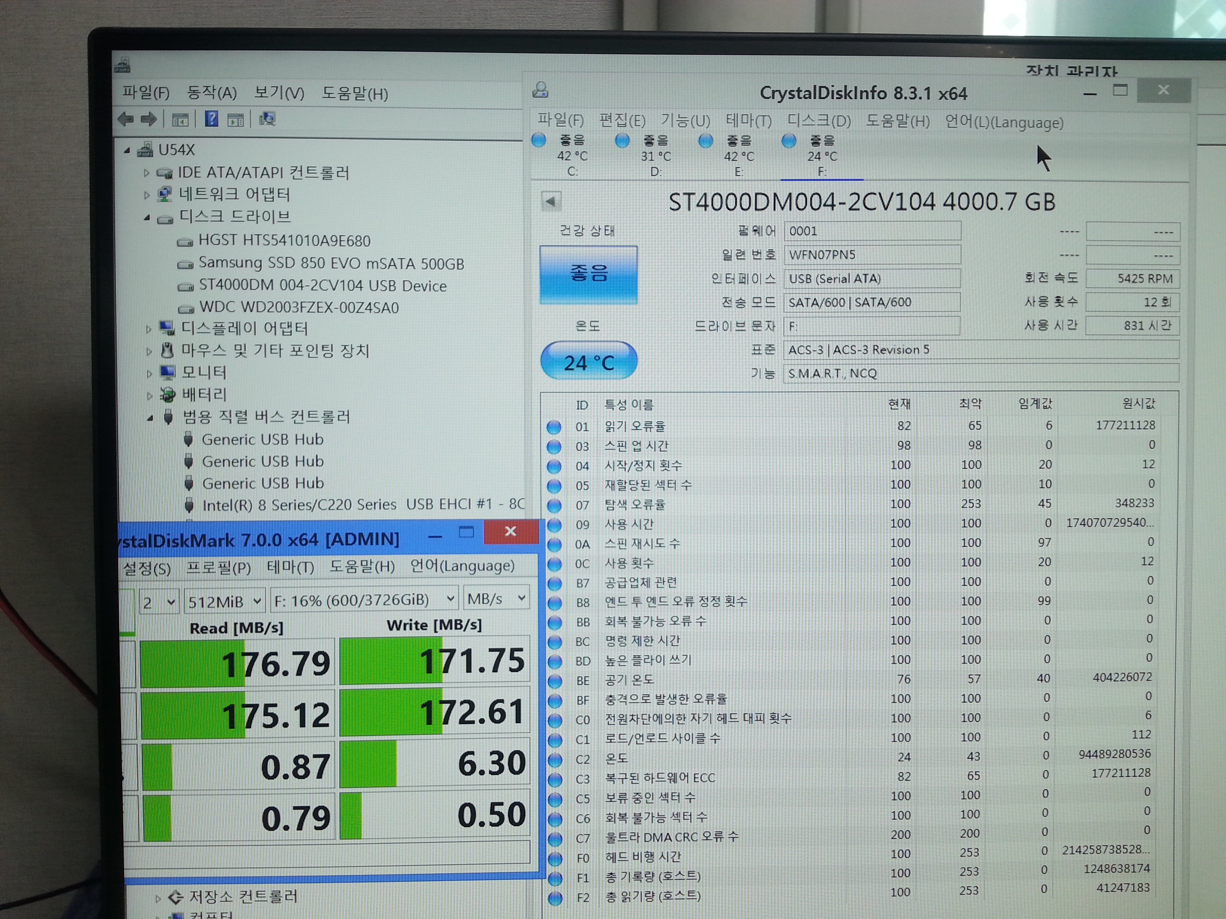Image resolution: width=1226 pixels, height=919 pixels.
Task: Collapse 범용 직렬 버스 컨트롤러 node
Action: (x=150, y=418)
